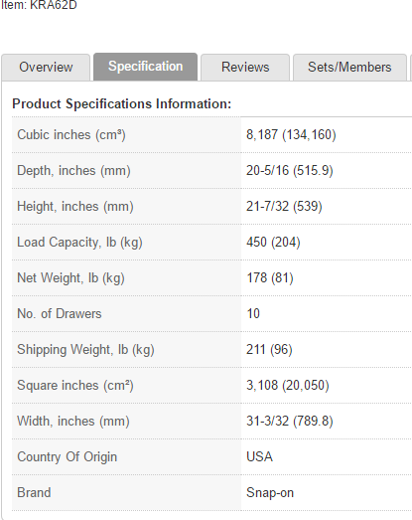This screenshot has height=520, width=412.
Task: Select the 21-7/32 (539) height value
Action: click(x=284, y=207)
